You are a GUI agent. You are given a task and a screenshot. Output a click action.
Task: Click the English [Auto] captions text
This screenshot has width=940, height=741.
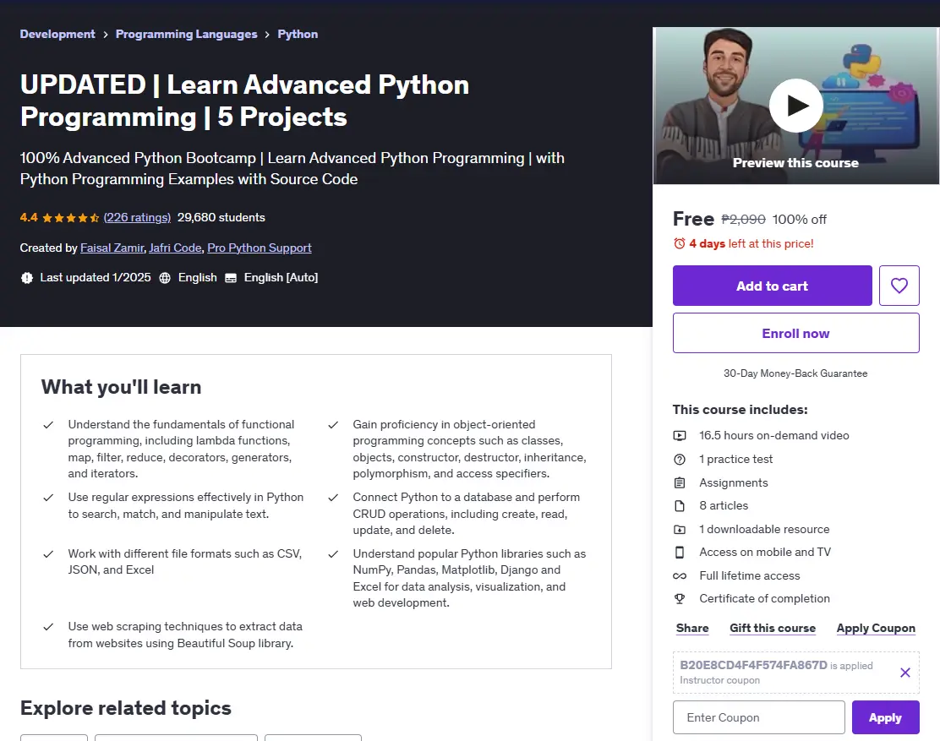point(281,277)
